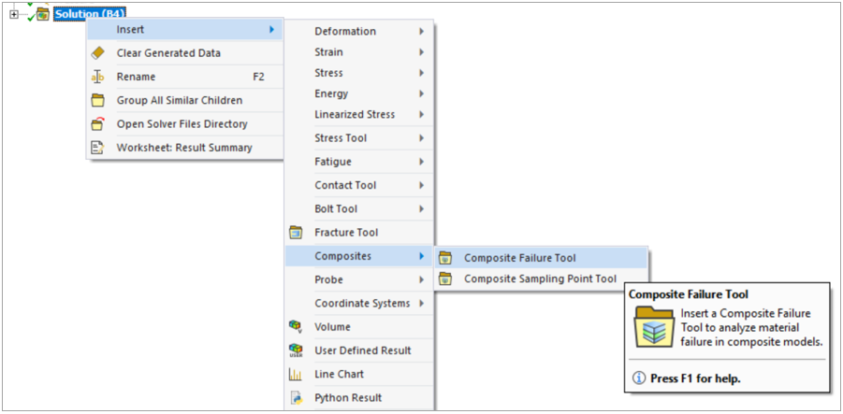Click the Rename icon in context menu
This screenshot has width=843, height=414.
(97, 77)
